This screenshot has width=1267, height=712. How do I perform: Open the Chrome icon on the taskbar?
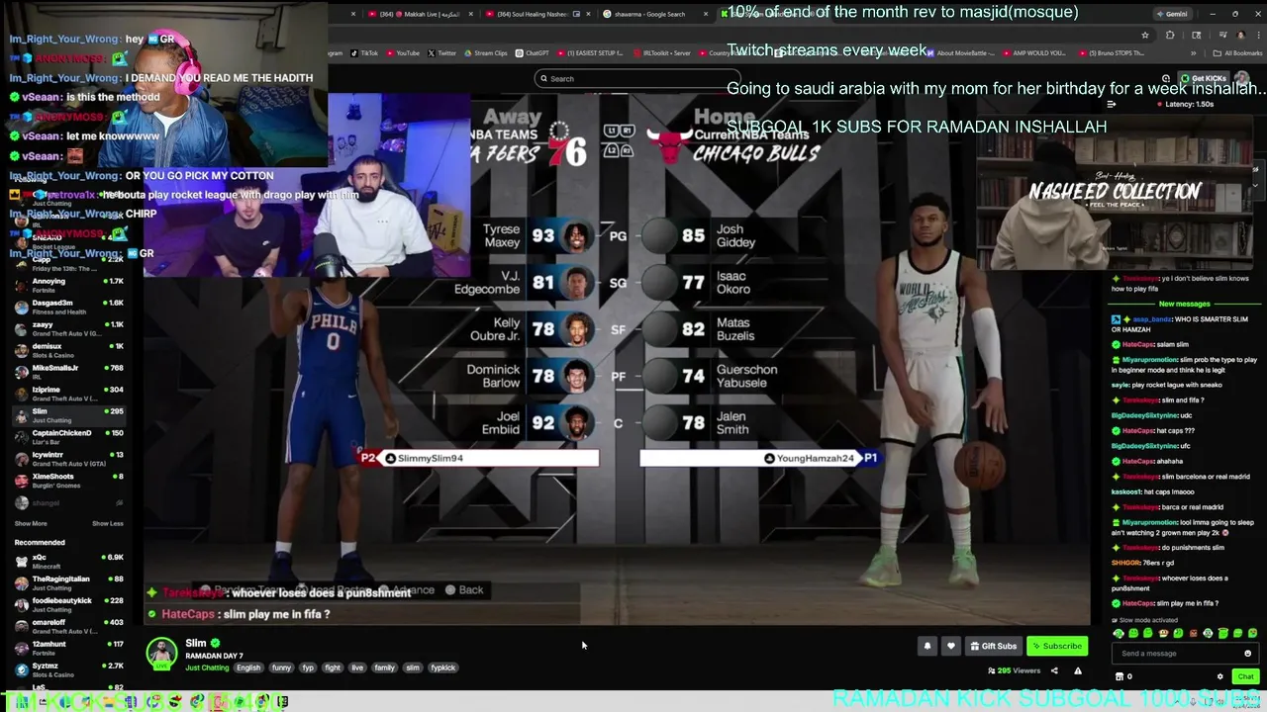(197, 701)
